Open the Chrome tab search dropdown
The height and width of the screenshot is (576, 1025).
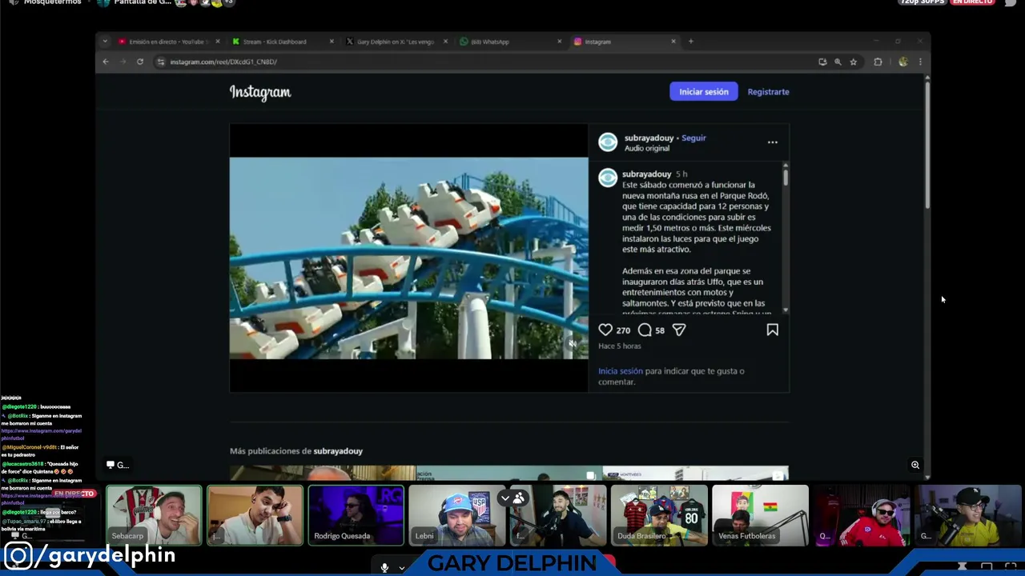(105, 42)
